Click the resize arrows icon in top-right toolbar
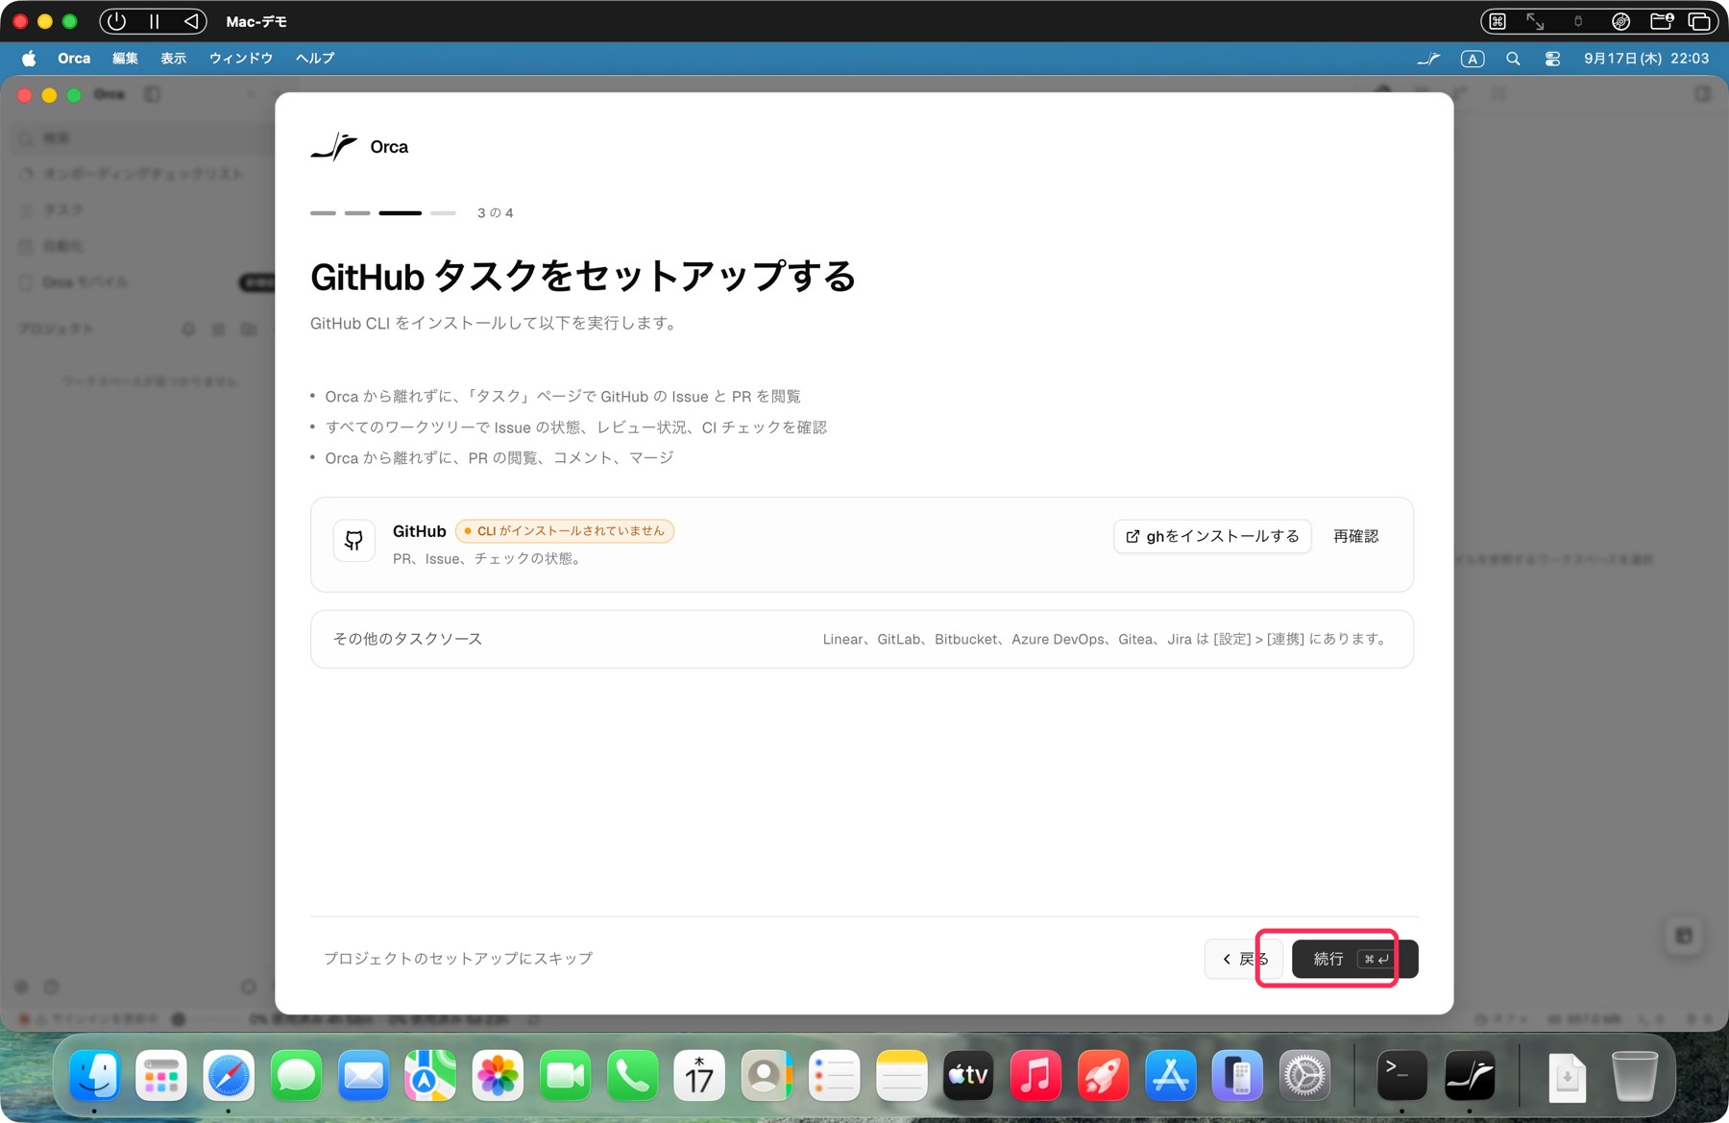 click(1535, 21)
